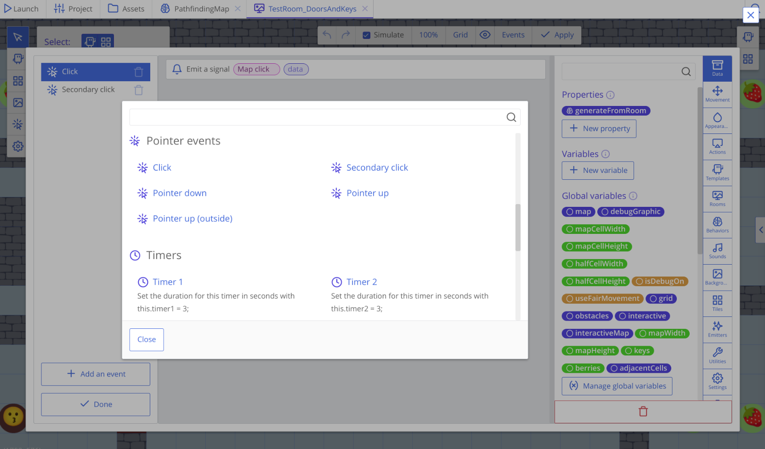Toggle room visibility eye icon
Screen dimensions: 765x449
[485, 35]
